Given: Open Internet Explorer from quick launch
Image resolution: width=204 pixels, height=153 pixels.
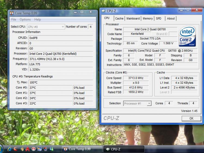Looking at the screenshot, I should (x=9, y=149).
